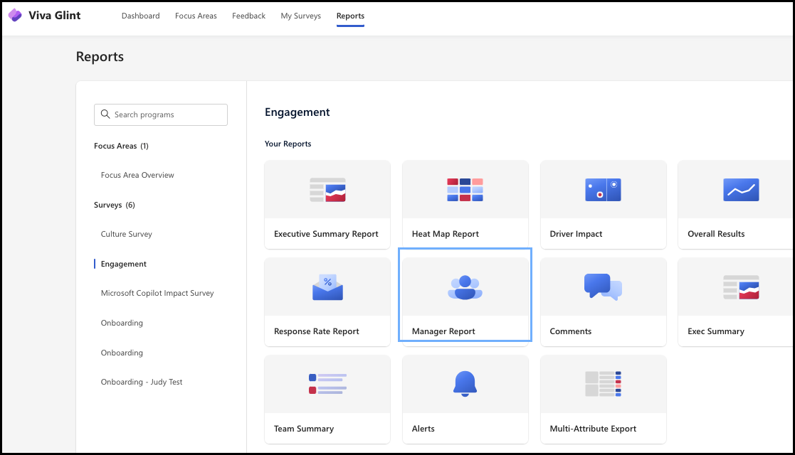The image size is (795, 455).
Task: Switch to the Dashboard tab
Action: click(140, 16)
